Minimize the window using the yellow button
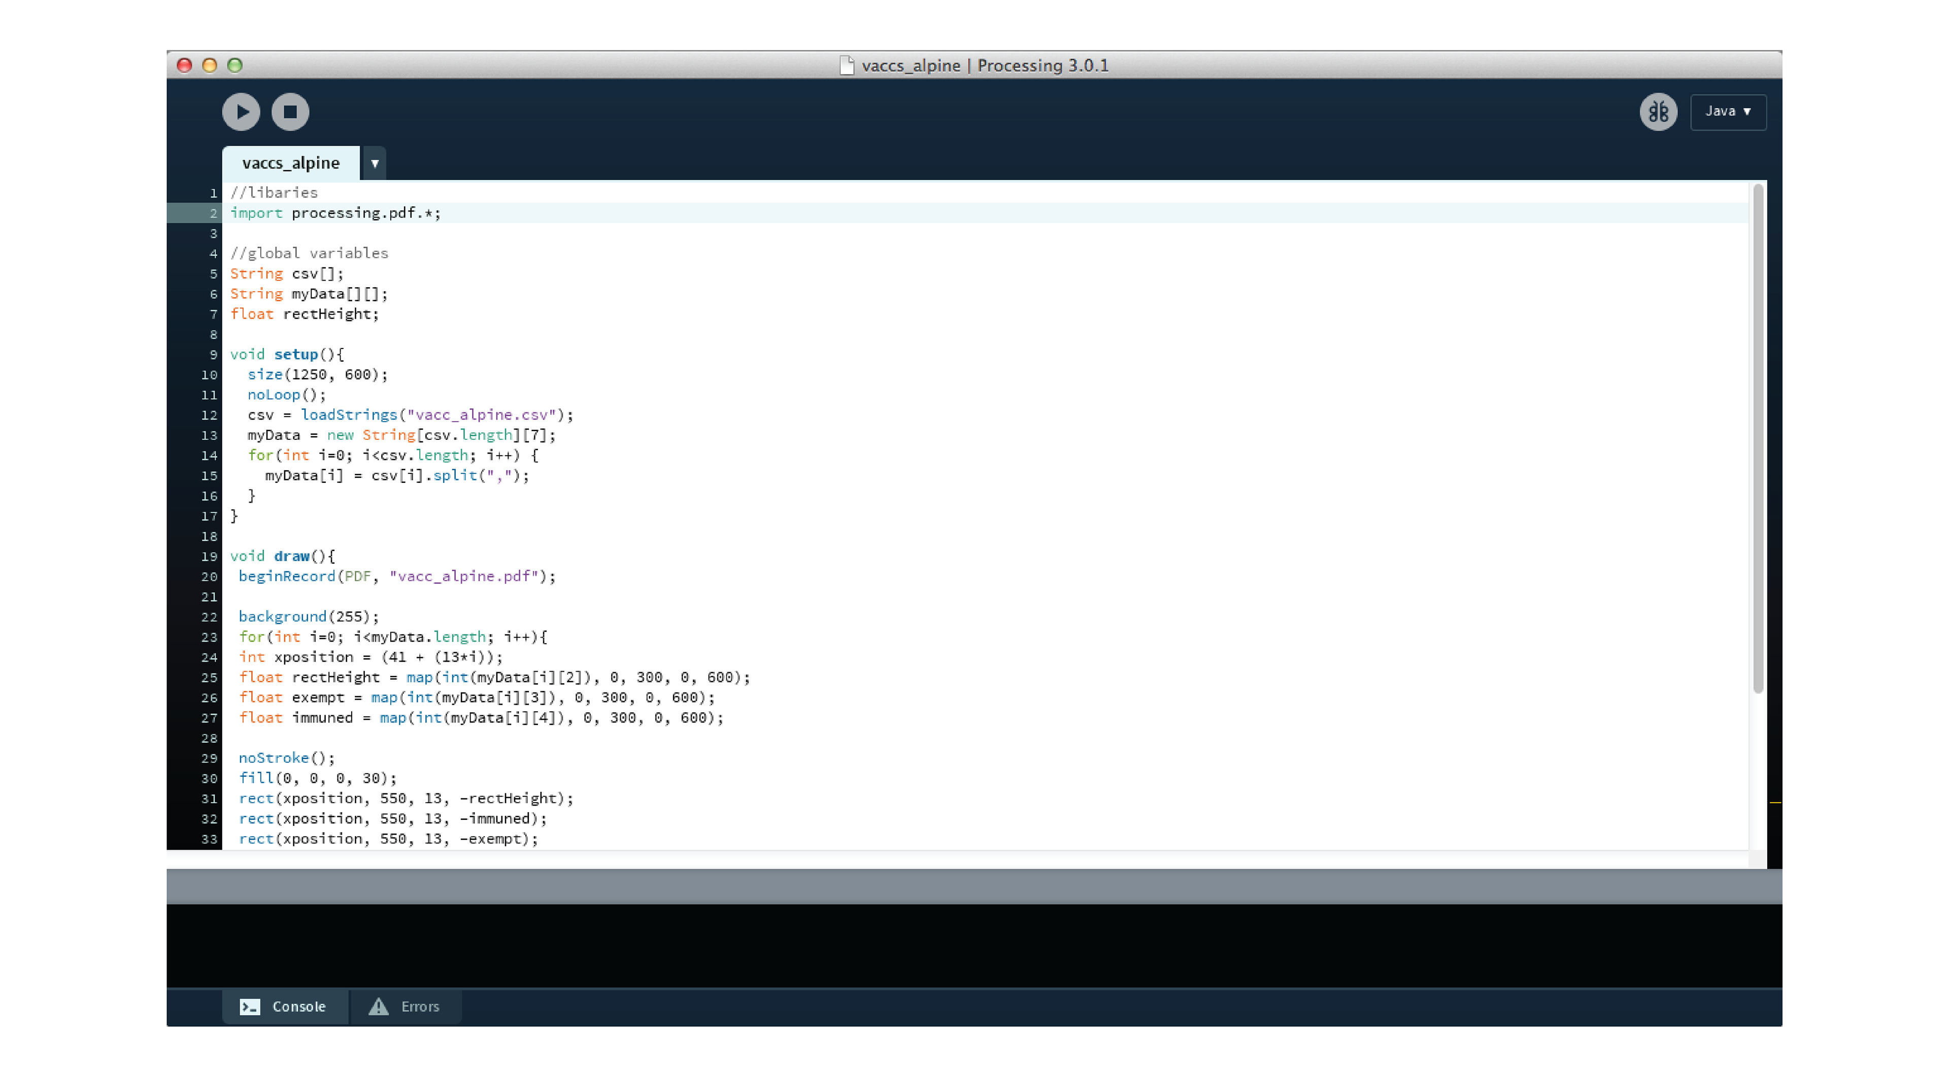 210,65
